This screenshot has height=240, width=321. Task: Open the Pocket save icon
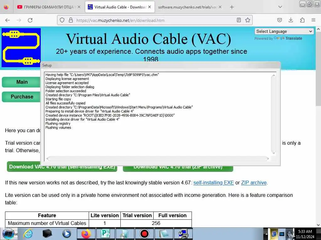coord(280,20)
